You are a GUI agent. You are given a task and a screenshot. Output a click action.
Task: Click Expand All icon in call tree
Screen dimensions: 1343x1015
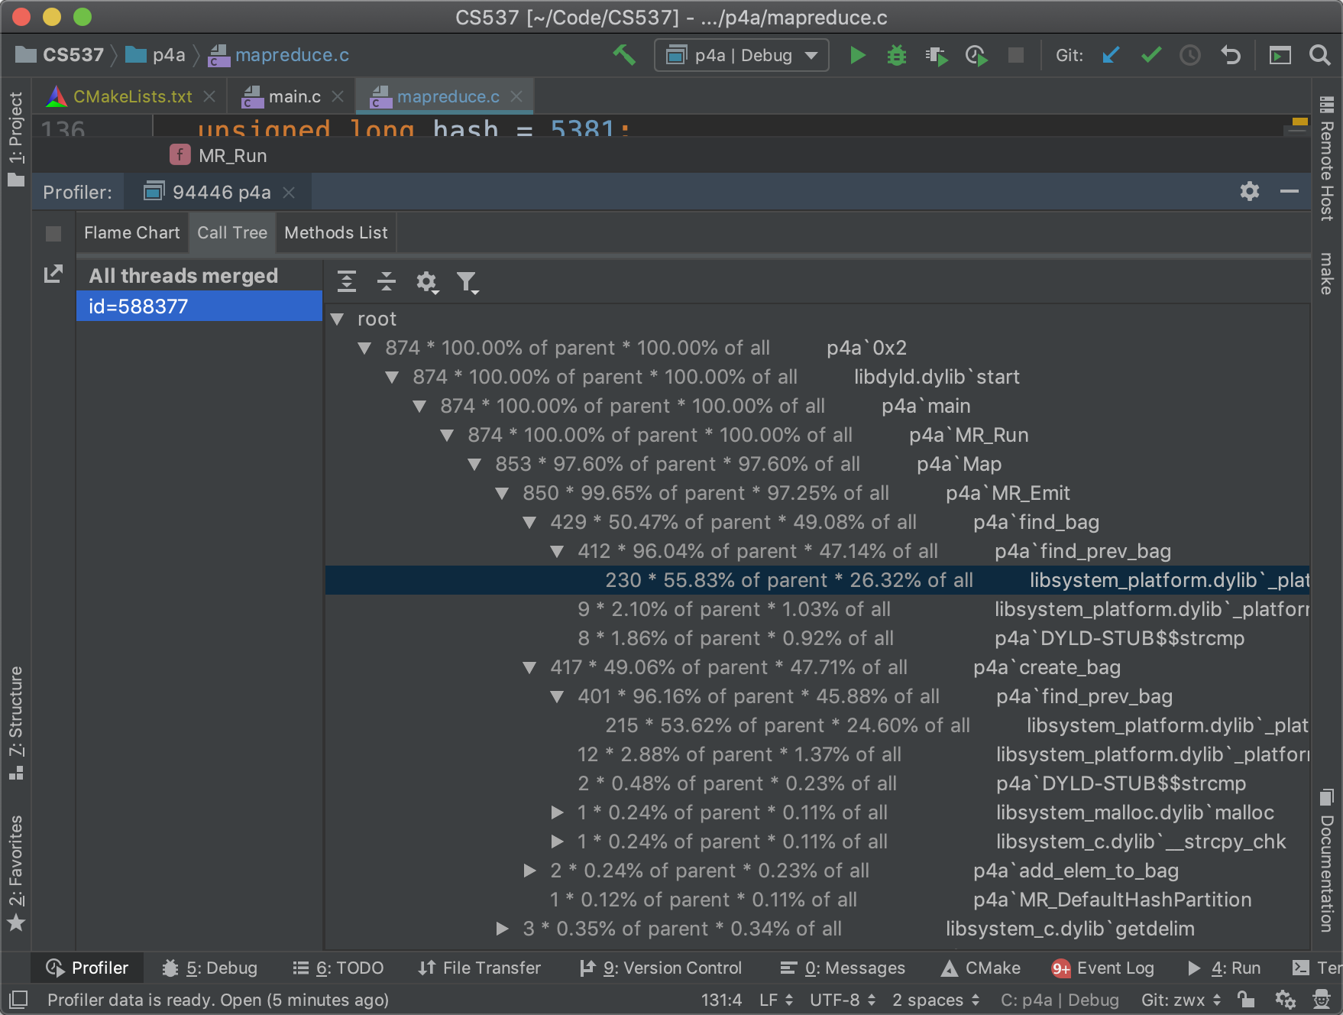[x=347, y=282]
